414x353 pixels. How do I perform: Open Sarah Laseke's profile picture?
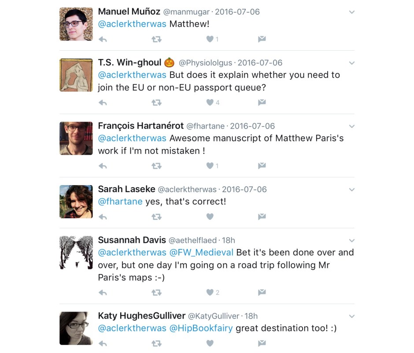click(x=76, y=202)
